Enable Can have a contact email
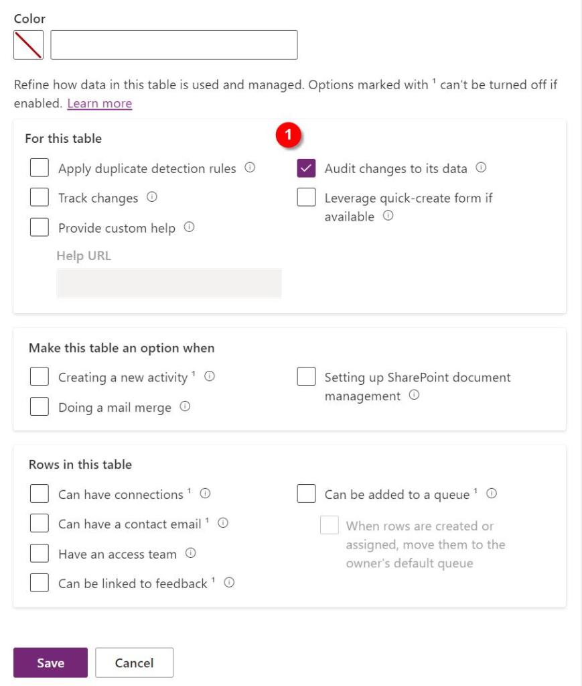This screenshot has height=686, width=582. [x=40, y=524]
